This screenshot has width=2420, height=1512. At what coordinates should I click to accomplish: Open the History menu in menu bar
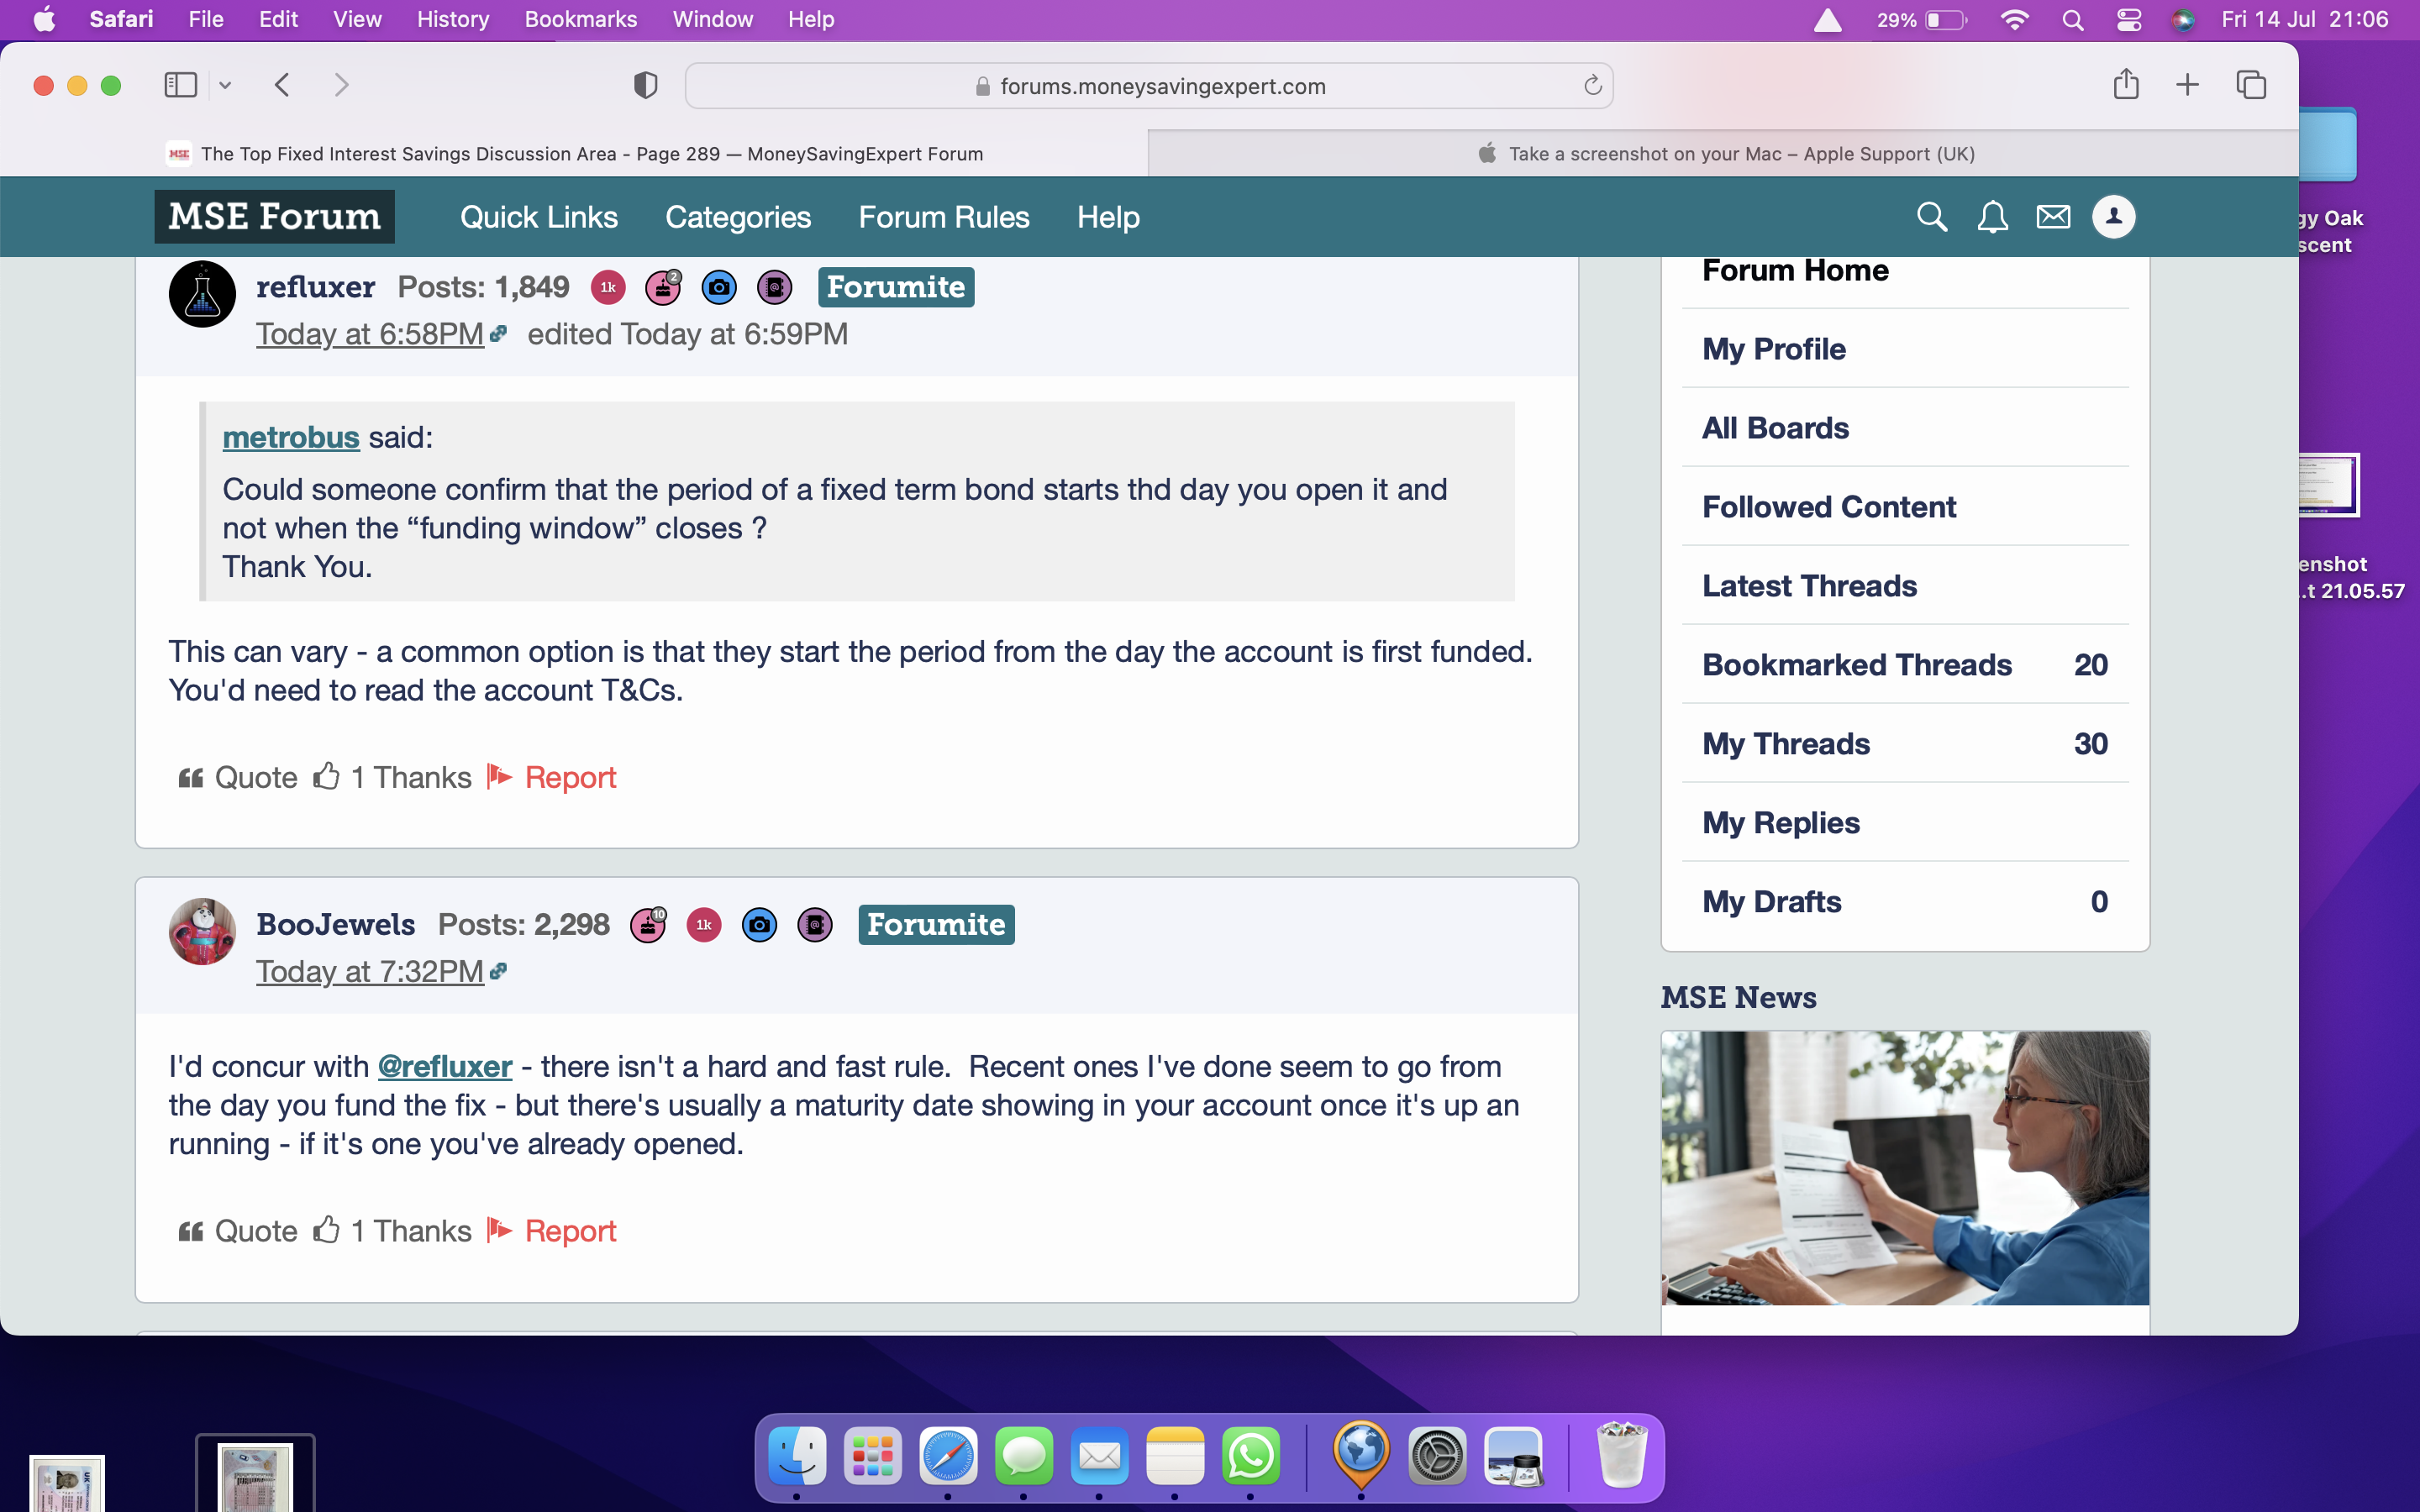(453, 19)
